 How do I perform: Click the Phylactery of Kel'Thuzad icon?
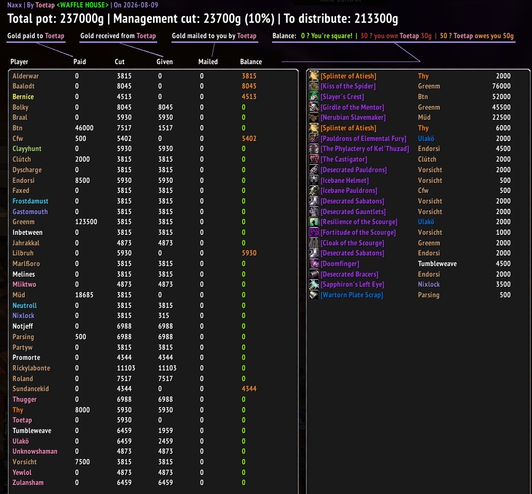pyautogui.click(x=314, y=149)
